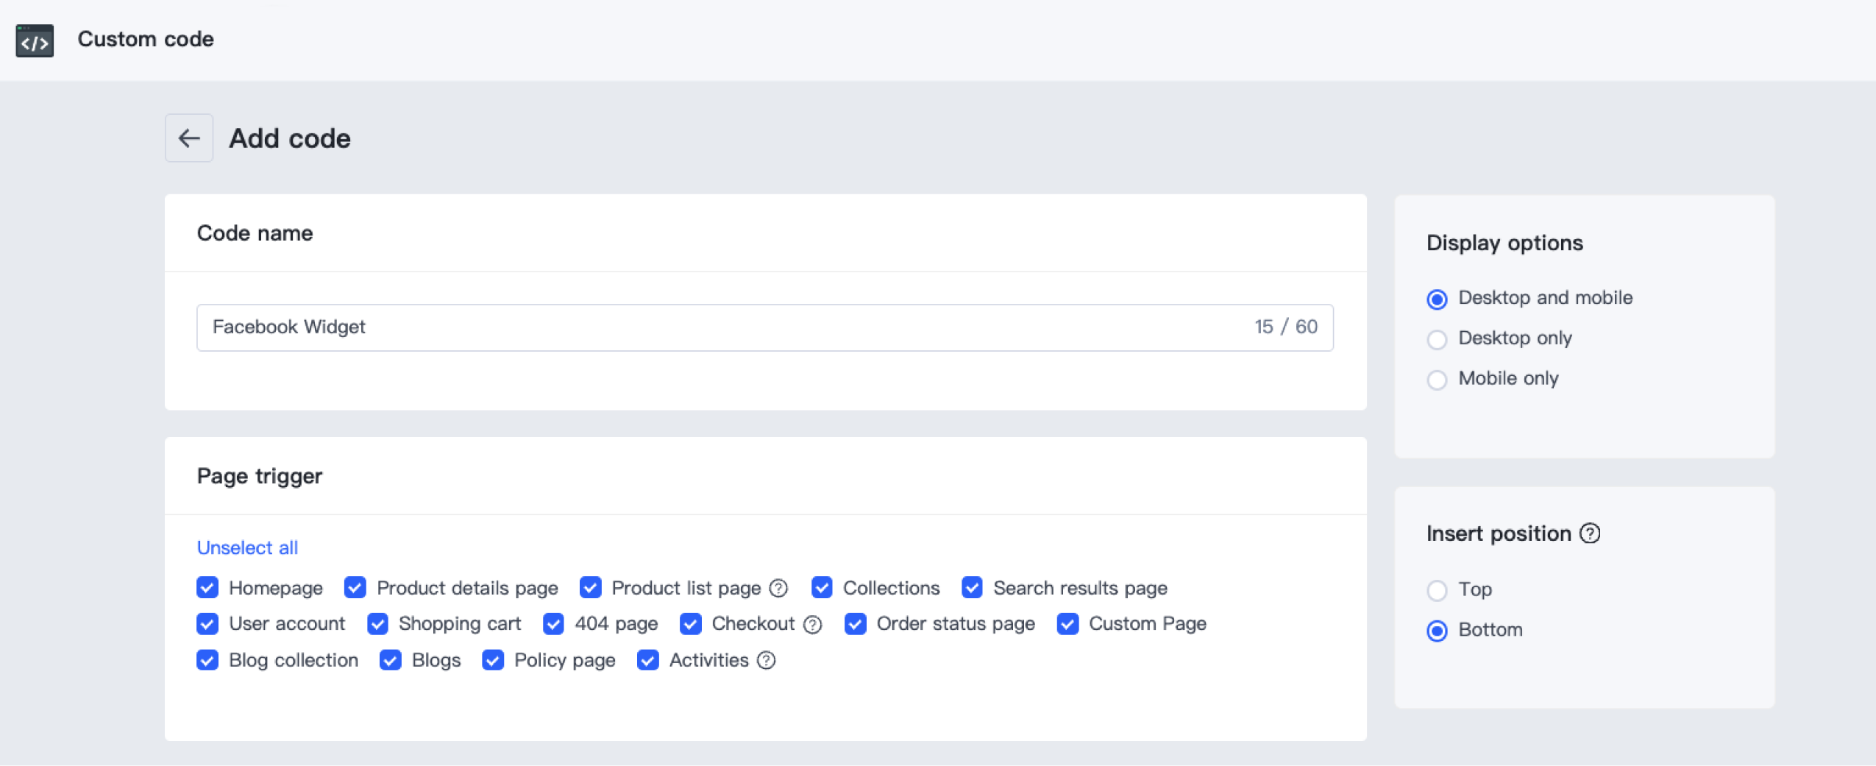Click the Unselect all link
This screenshot has width=1876, height=766.
tap(247, 548)
